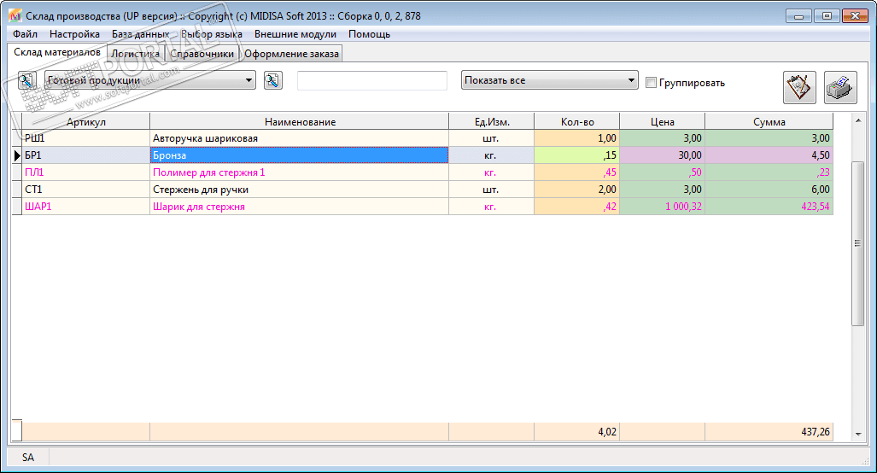Click sum 423,54 in ШАР1 row
The image size is (877, 473).
769,207
